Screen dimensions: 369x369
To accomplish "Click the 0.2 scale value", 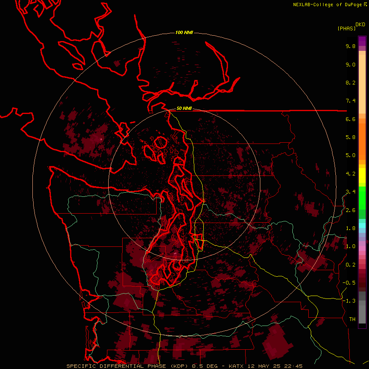I will click(x=351, y=265).
